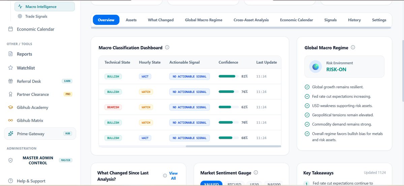Click the Help & Support question icon
The width and height of the screenshot is (404, 186).
(10, 181)
